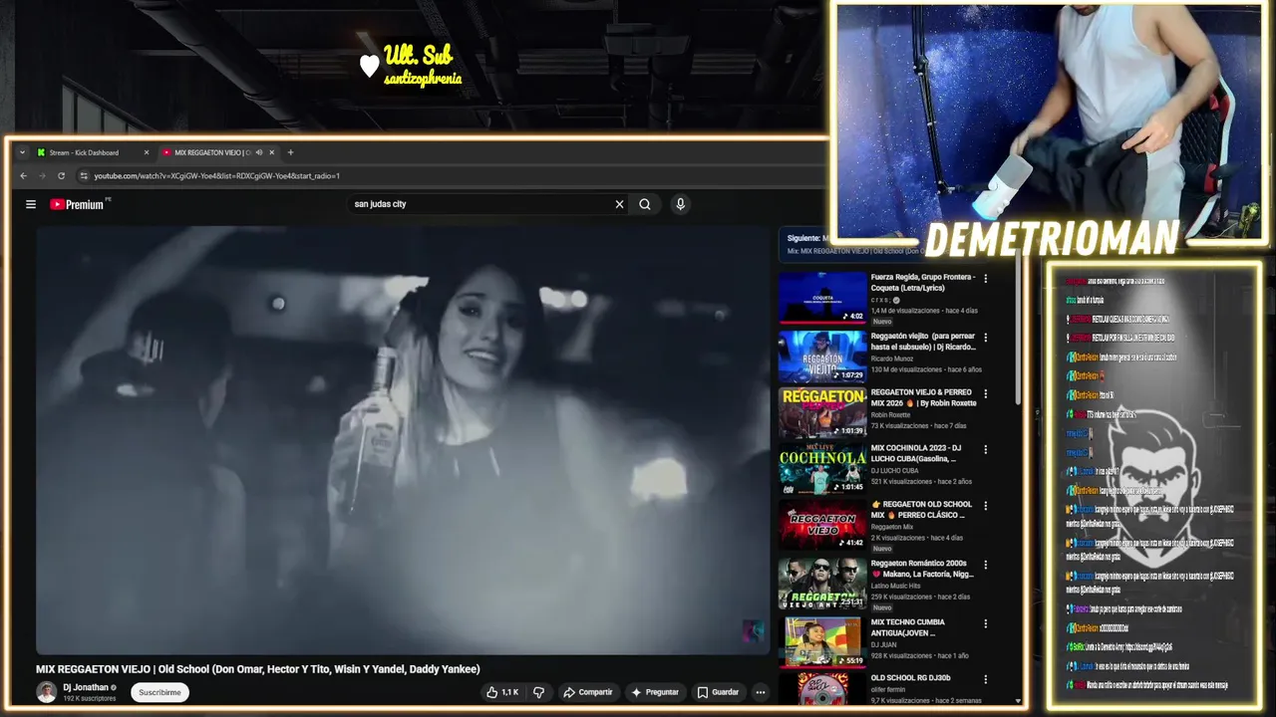This screenshot has width=1276, height=717.
Task: Open REGGAETON OLD SCHOOL MIX thumbnail
Action: point(822,524)
